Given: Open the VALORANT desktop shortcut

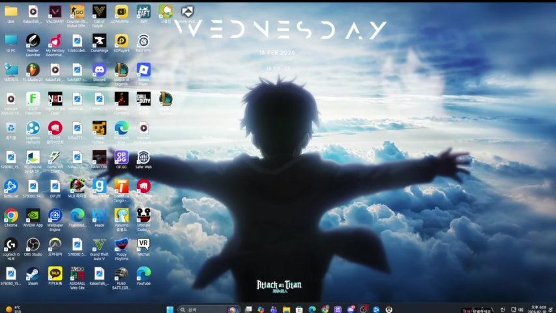Looking at the screenshot, I should tap(55, 14).
